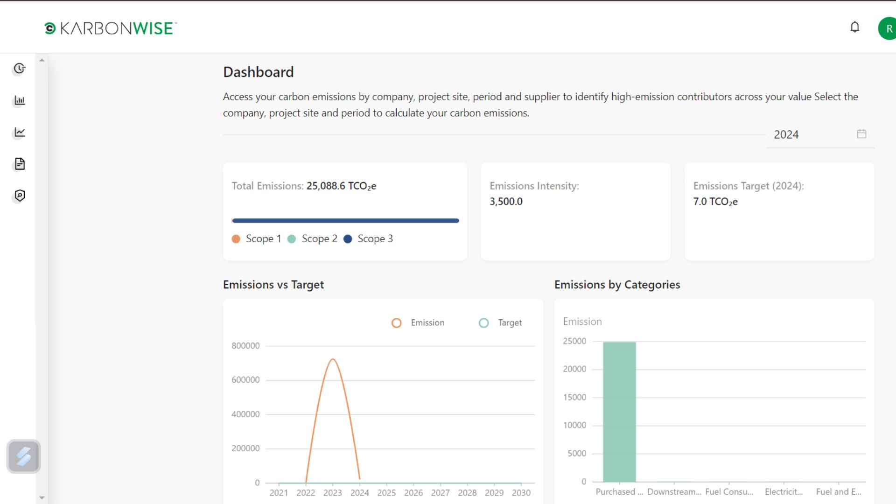Open notifications via the bell icon
896x504 pixels.
854,27
